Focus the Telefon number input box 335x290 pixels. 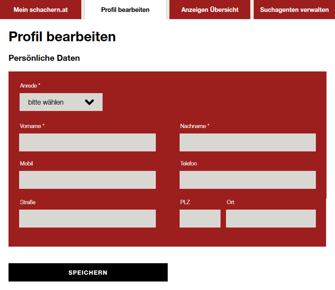(247, 180)
